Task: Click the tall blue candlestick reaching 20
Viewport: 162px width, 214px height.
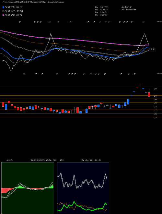Action: [x=128, y=102]
